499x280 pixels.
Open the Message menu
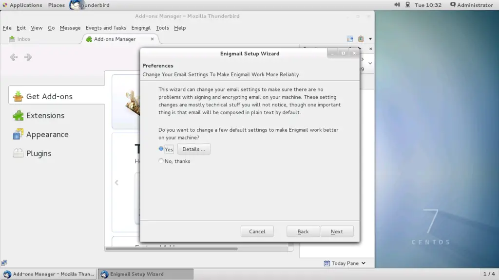pos(70,28)
